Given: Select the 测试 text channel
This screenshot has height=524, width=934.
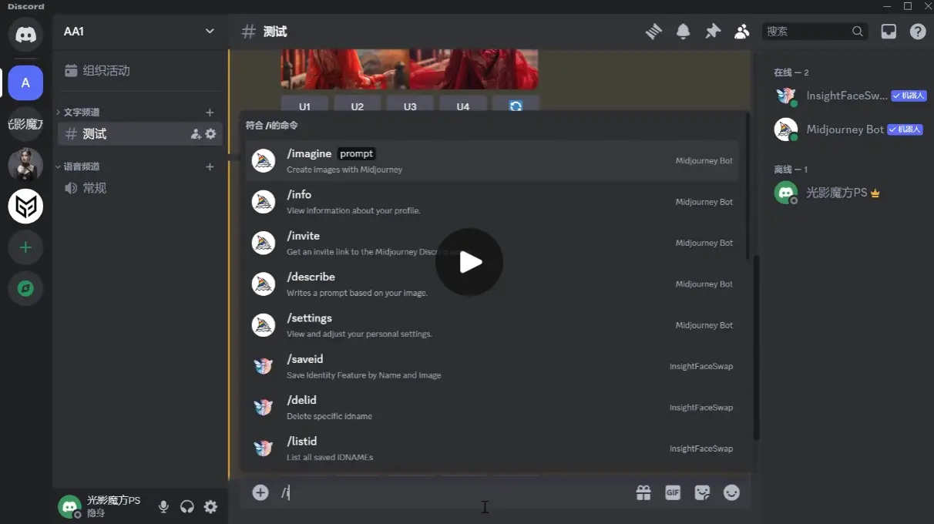Looking at the screenshot, I should click(139, 134).
